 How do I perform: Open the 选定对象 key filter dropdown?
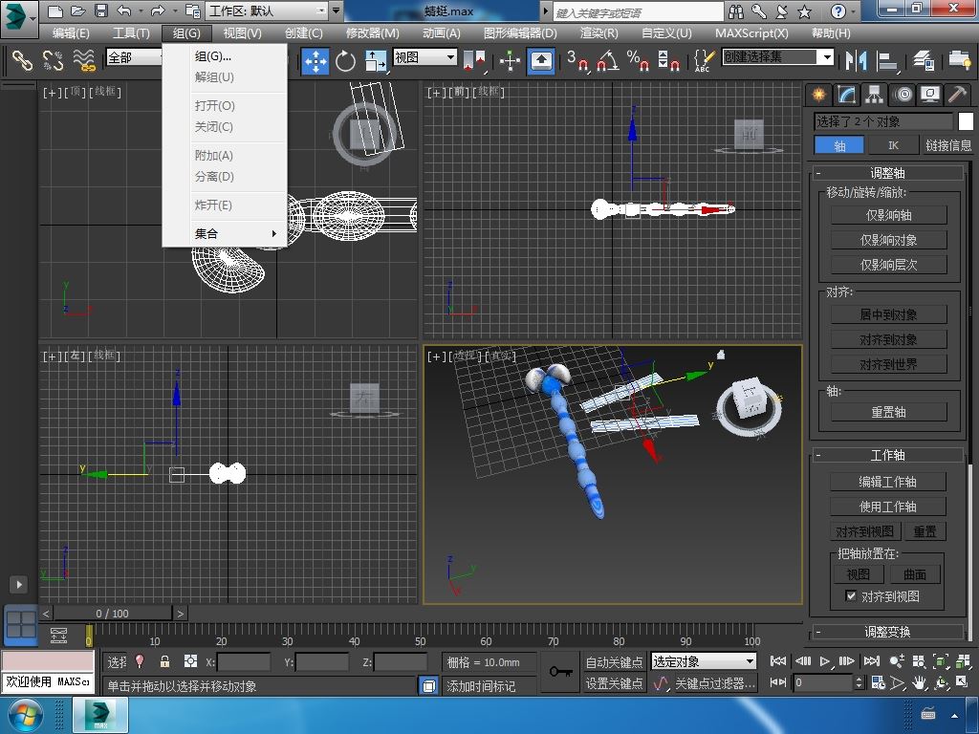[x=704, y=661]
